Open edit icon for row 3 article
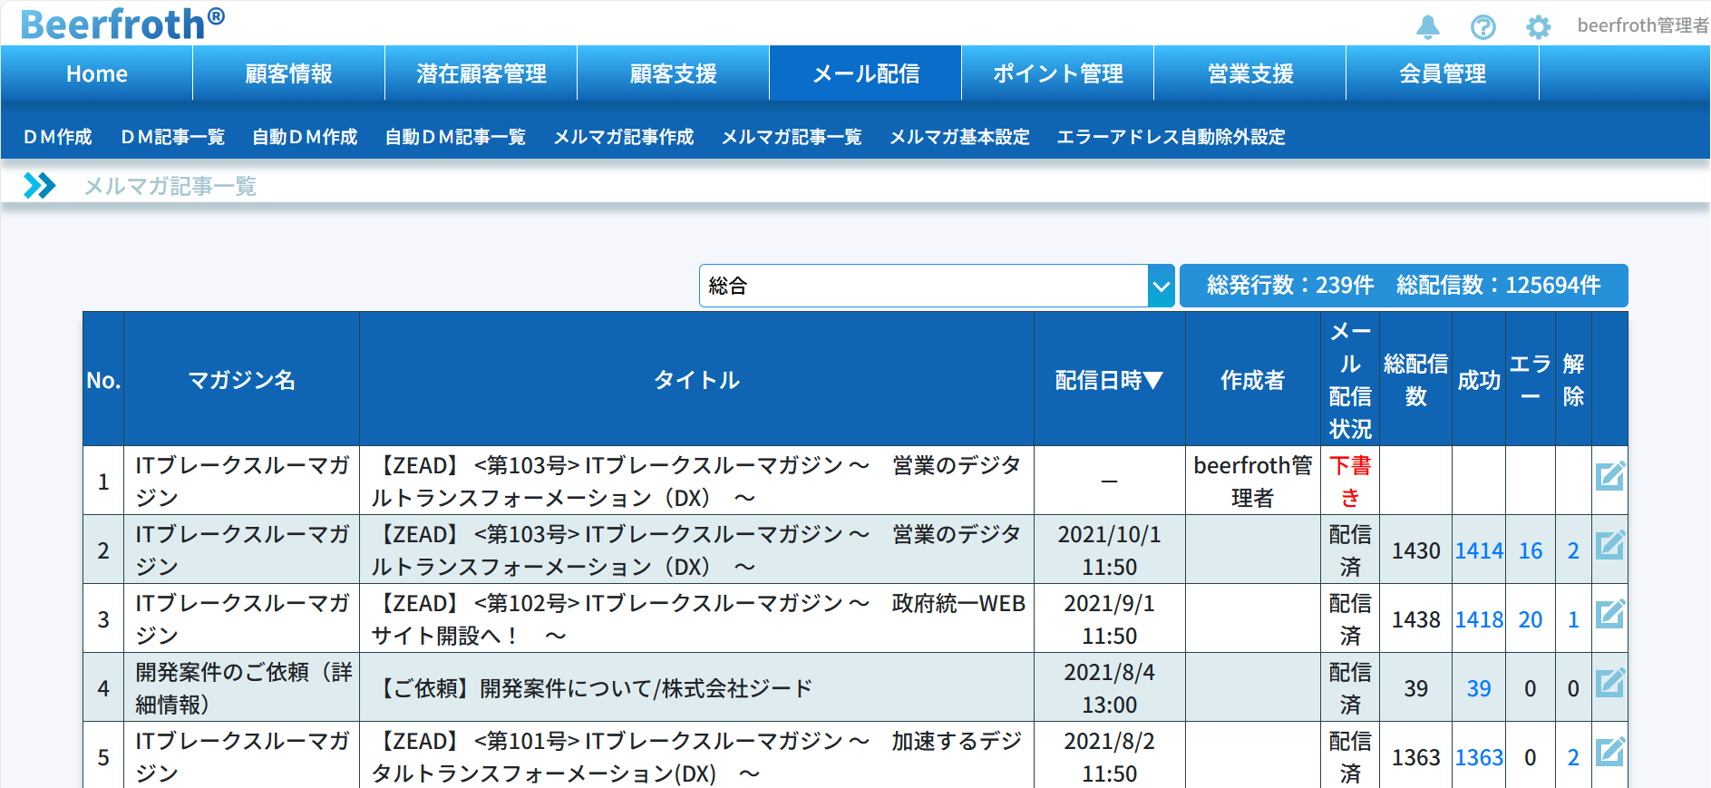This screenshot has height=788, width=1711. [1609, 614]
